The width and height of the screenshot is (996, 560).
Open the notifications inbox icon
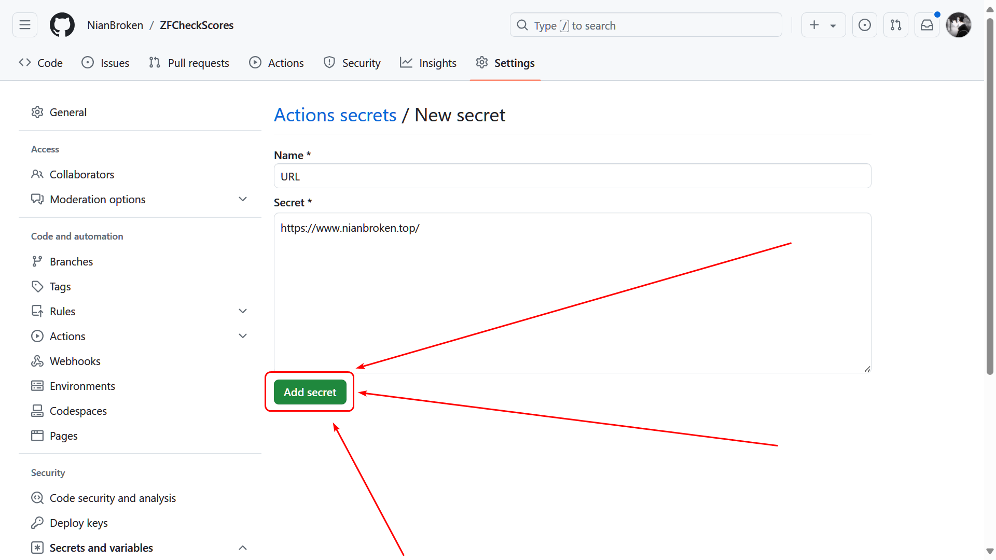point(927,25)
